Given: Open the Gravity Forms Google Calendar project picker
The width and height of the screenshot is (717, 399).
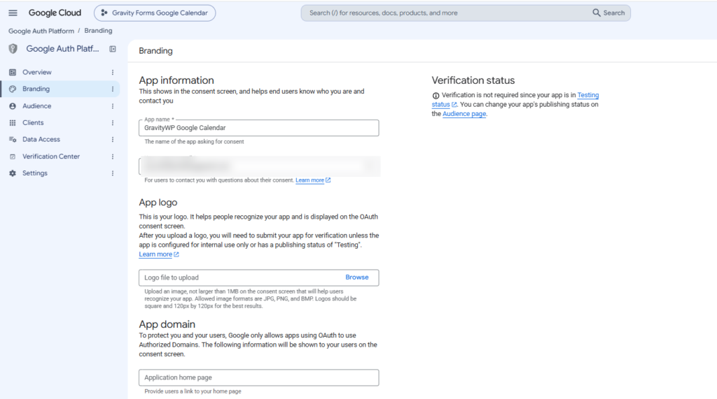Looking at the screenshot, I should 155,13.
